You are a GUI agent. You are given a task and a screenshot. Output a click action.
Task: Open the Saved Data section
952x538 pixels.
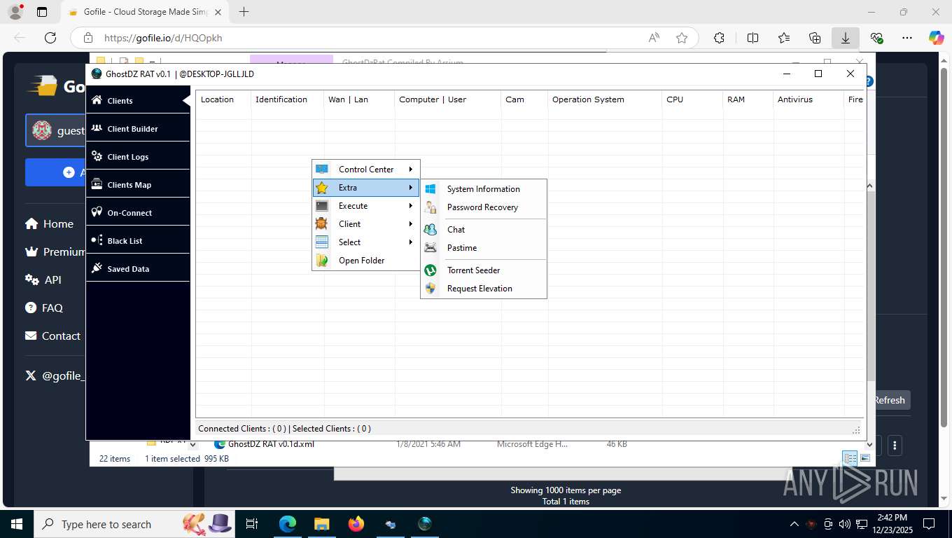point(138,268)
